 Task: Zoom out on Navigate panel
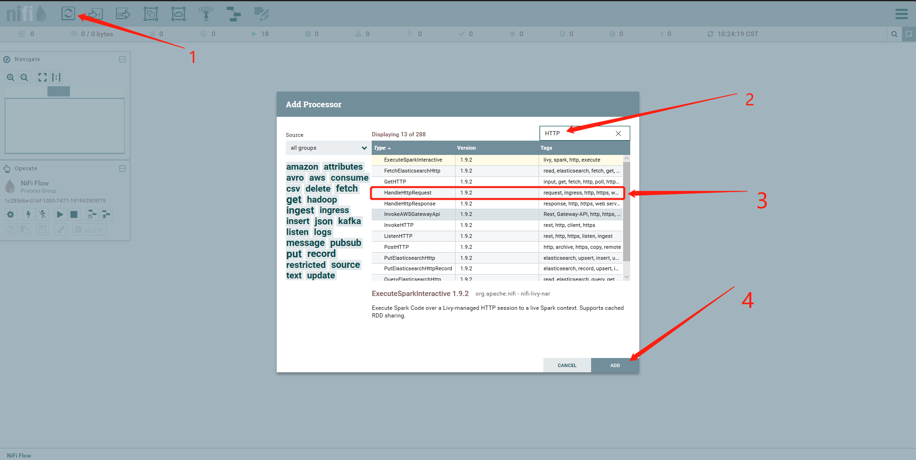24,77
